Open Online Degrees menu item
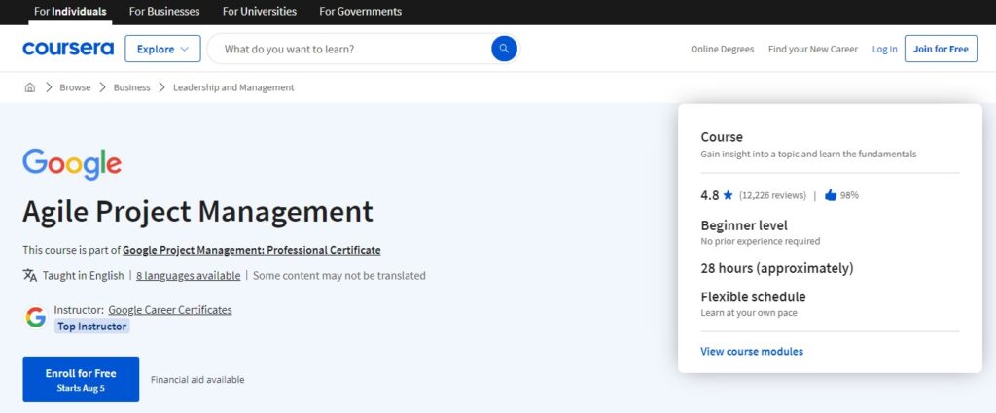 pos(723,49)
